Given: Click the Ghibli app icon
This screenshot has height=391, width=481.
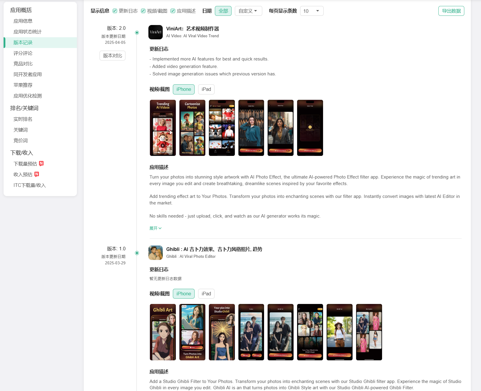Looking at the screenshot, I should tap(155, 253).
